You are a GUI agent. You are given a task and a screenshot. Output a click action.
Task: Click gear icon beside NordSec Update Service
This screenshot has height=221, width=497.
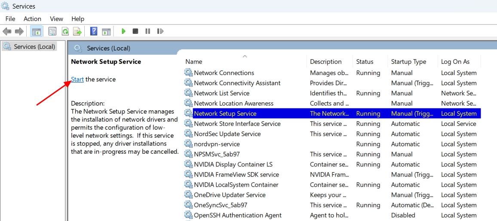point(188,134)
